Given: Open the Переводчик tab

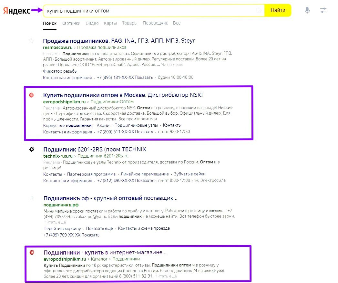Looking at the screenshot, I should [x=155, y=23].
